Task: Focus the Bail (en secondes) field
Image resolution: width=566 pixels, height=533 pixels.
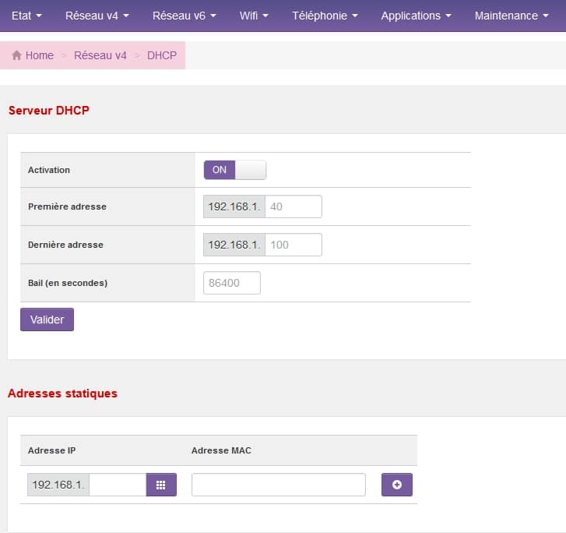Action: pyautogui.click(x=231, y=283)
